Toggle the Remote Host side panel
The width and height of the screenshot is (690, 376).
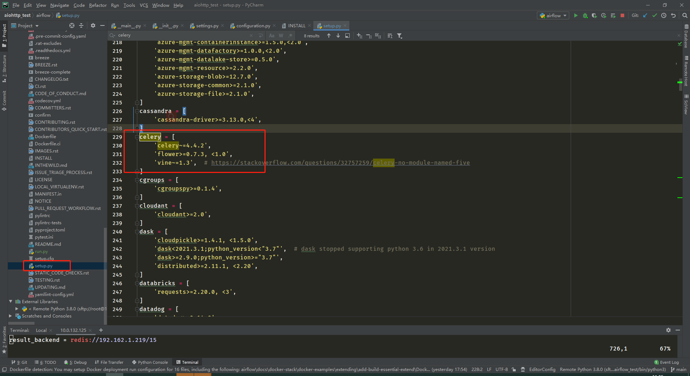coord(686,71)
